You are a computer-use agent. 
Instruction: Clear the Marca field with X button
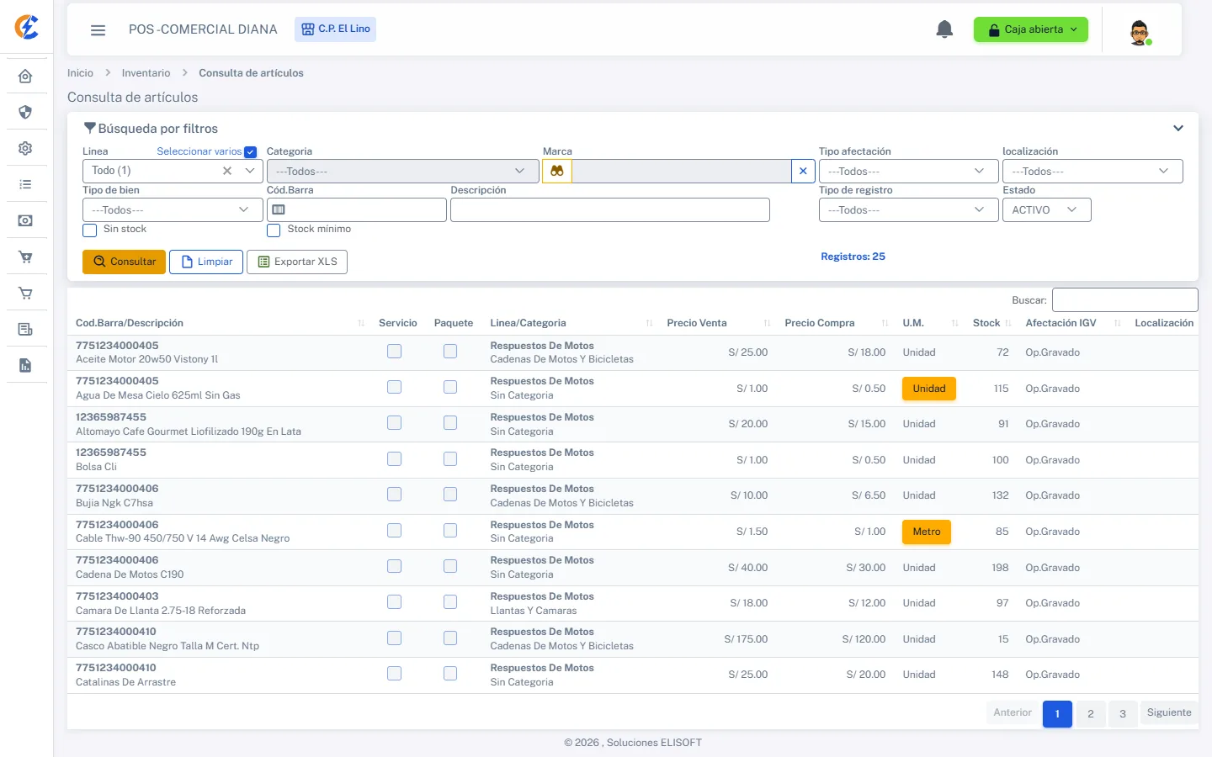(803, 171)
